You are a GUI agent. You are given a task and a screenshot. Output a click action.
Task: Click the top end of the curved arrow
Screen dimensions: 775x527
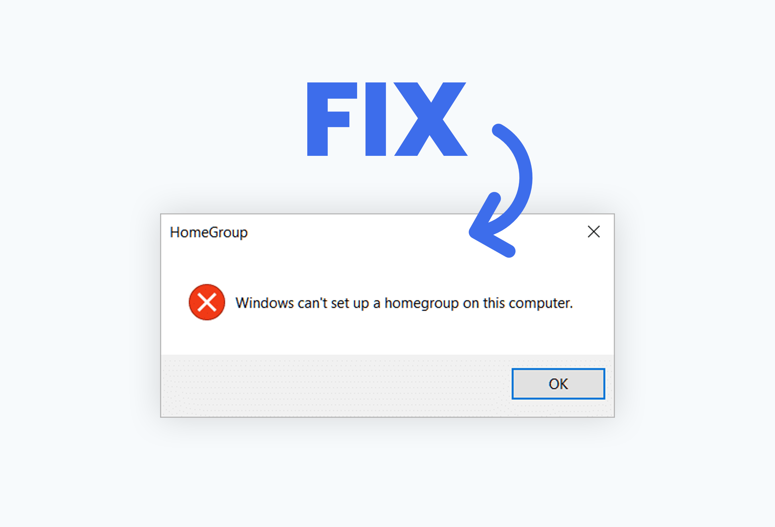point(498,130)
